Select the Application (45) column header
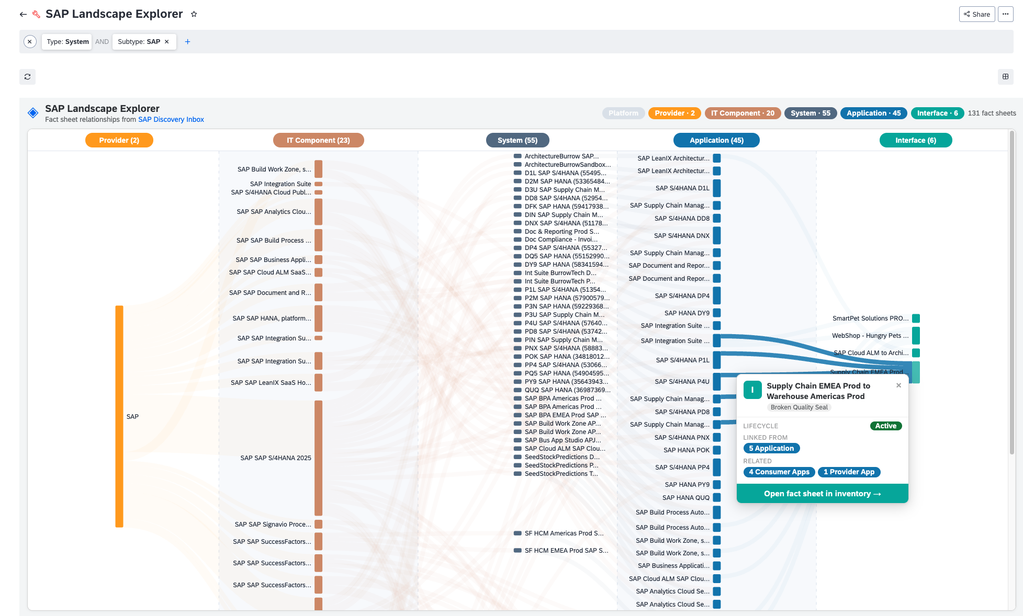1023x616 pixels. point(716,140)
